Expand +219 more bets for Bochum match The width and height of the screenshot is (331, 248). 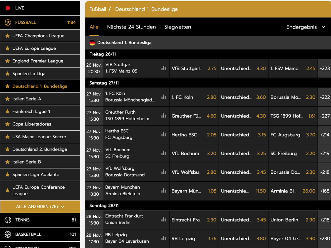(324, 154)
